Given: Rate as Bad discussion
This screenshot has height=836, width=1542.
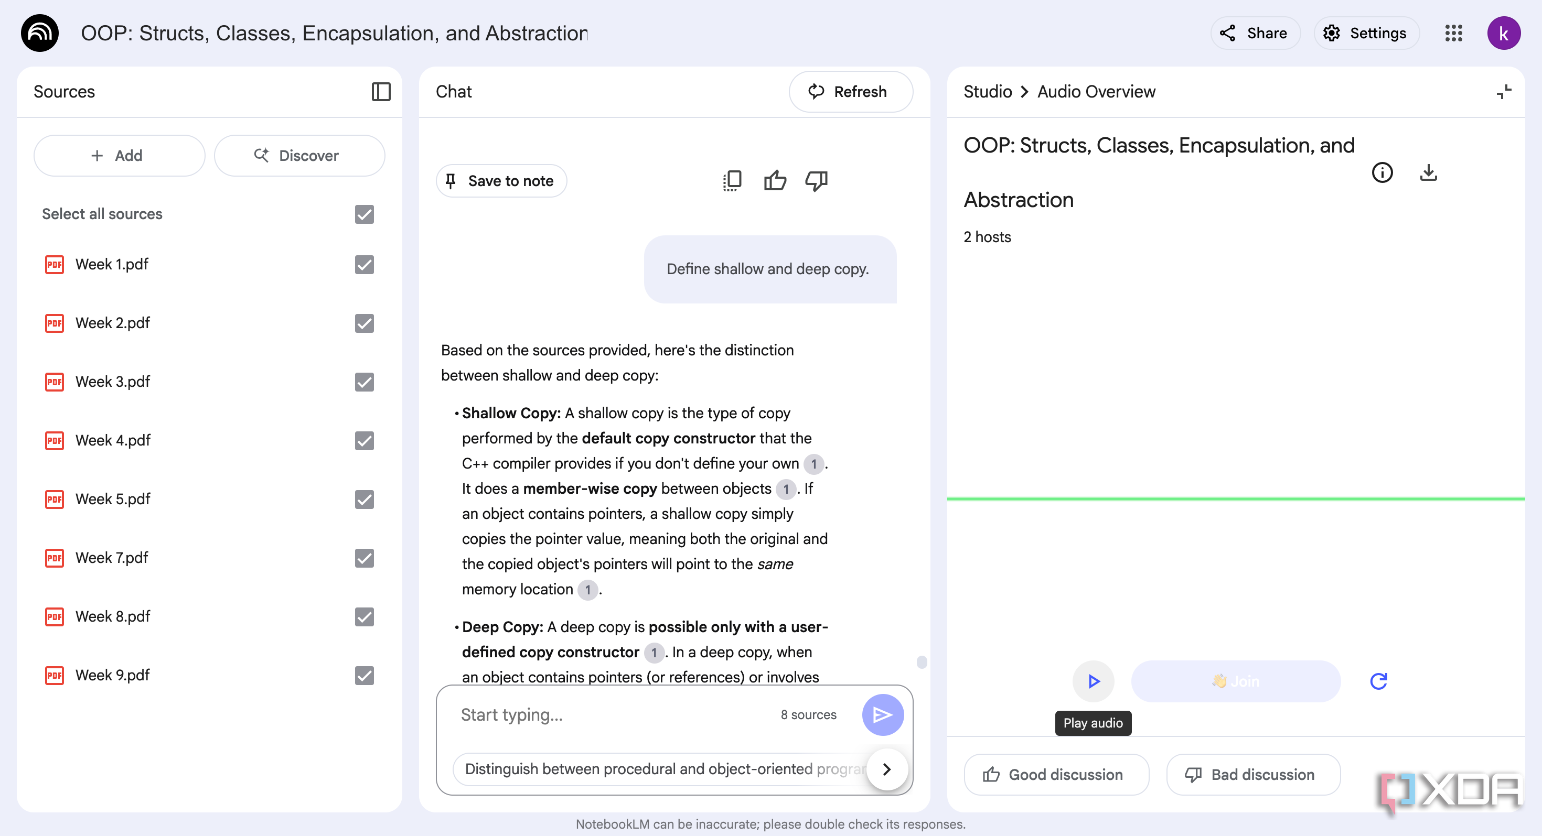Looking at the screenshot, I should pyautogui.click(x=1253, y=774).
